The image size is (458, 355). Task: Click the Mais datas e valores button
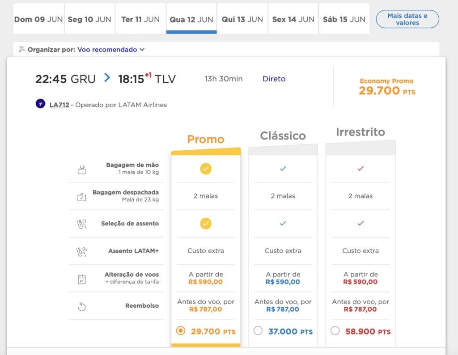pyautogui.click(x=407, y=19)
